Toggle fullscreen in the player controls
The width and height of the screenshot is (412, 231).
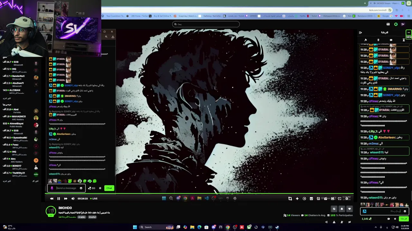coord(340,199)
